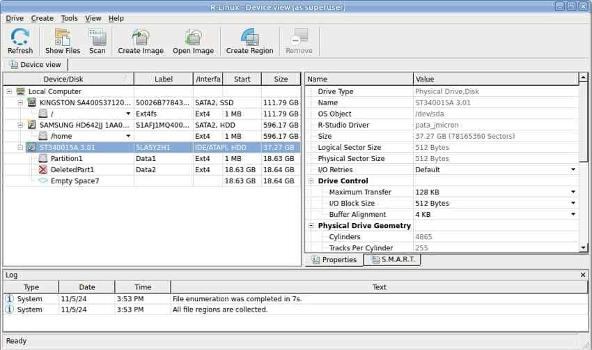Open dropdown arrow on / partition row
Image resolution: width=592 pixels, height=350 pixels.
point(128,114)
